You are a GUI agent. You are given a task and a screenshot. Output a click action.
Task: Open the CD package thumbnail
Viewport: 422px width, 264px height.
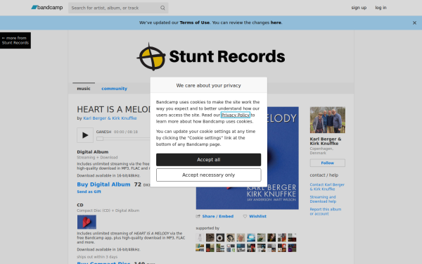(x=87, y=222)
